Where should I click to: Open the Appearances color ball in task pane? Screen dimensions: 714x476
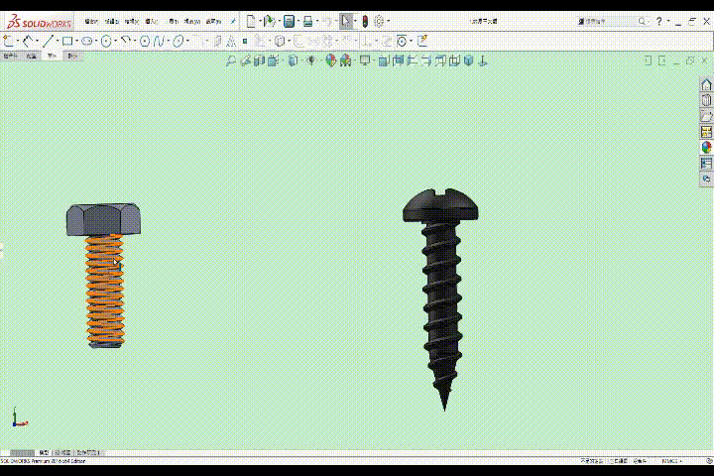[x=707, y=147]
